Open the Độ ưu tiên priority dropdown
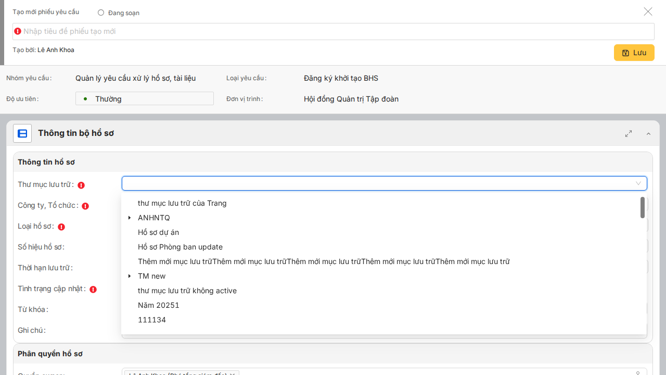The image size is (666, 375). [145, 98]
